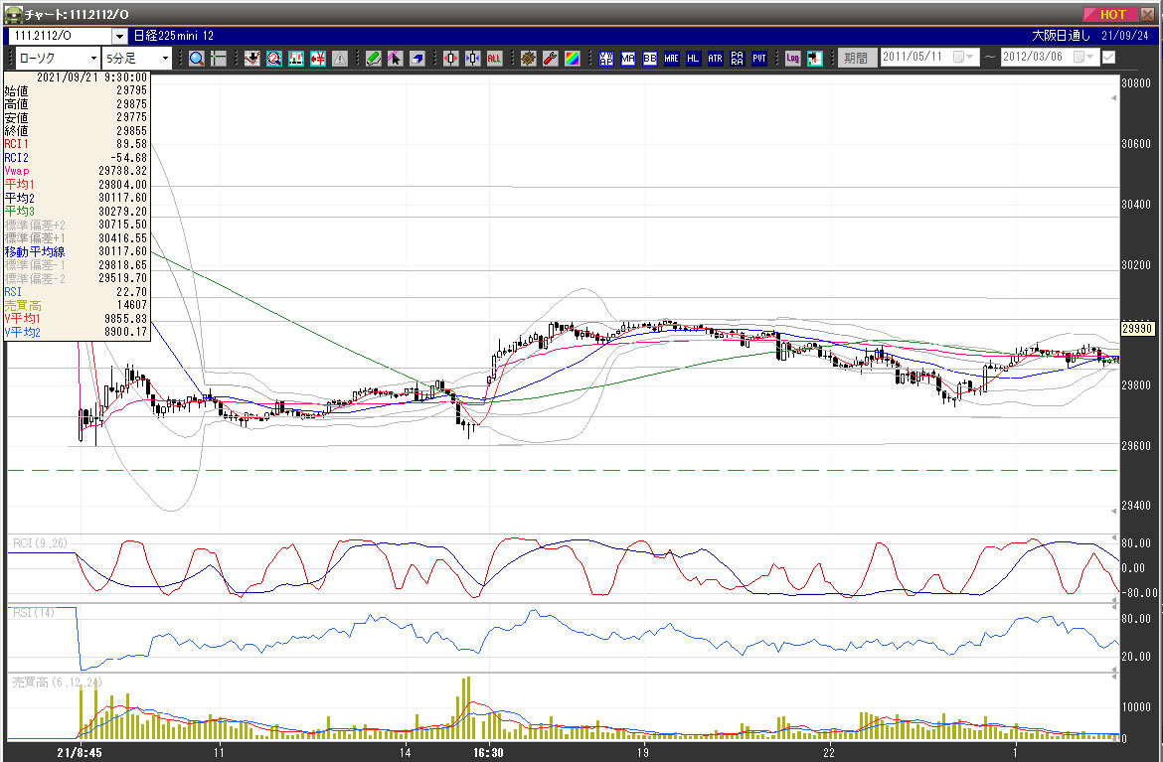
Task: Click the chart export arrow icon
Action: 814,58
